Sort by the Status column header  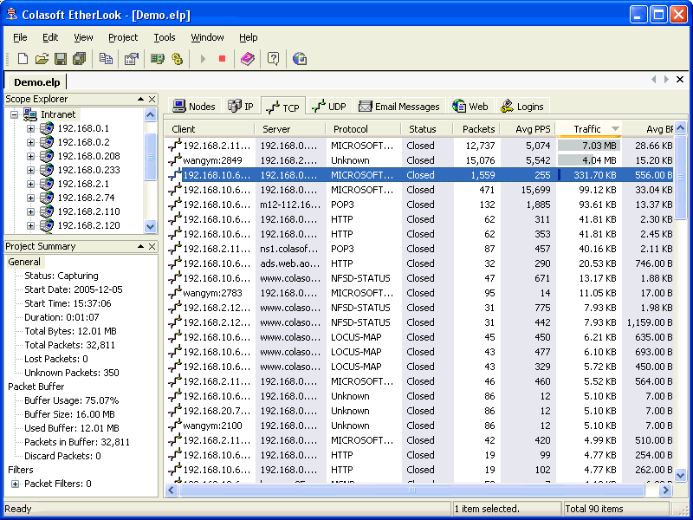[x=427, y=129]
